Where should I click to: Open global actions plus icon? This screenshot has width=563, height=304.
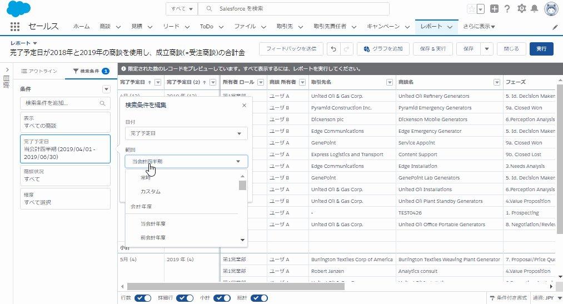pos(494,9)
